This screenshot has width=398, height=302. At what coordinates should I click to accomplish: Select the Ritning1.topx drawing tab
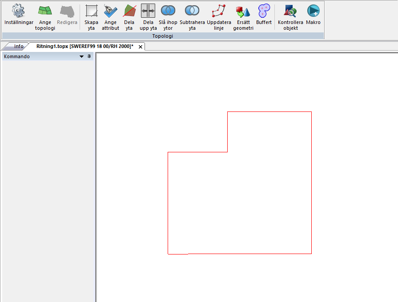[x=84, y=47]
